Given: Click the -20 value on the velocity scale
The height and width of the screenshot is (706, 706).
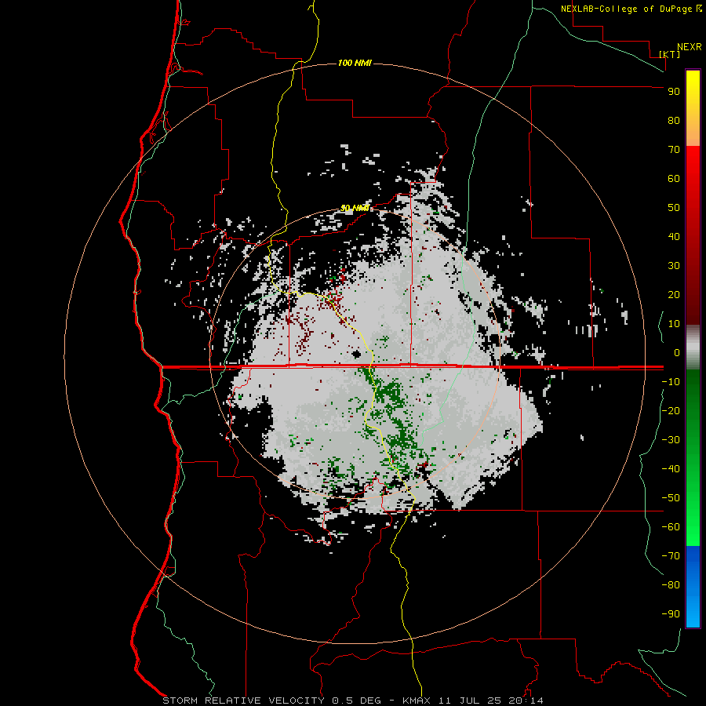Looking at the screenshot, I should point(671,410).
